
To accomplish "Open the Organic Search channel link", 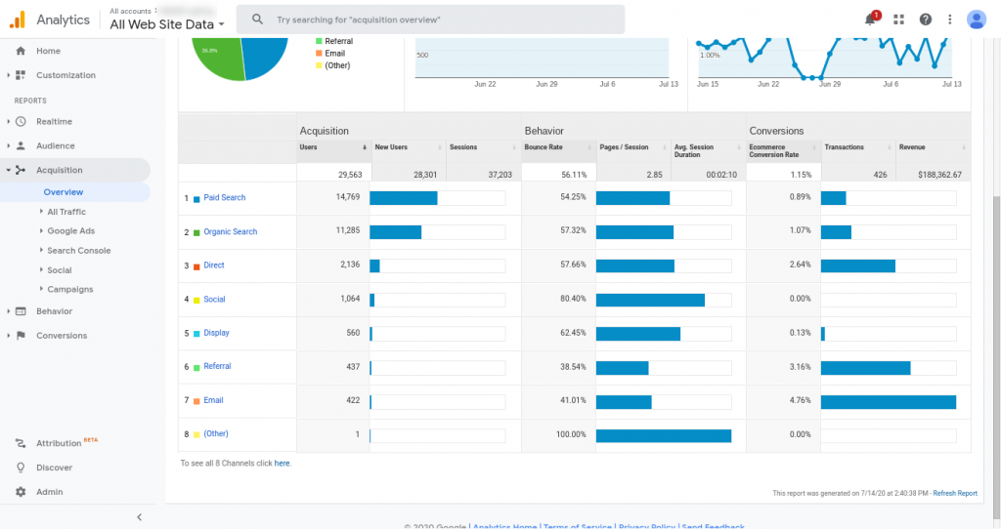I will 231,232.
